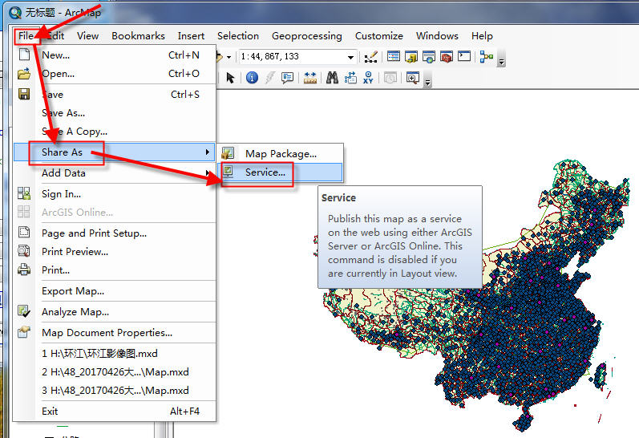The height and width of the screenshot is (438, 639).
Task: Open the View menu
Action: point(87,36)
